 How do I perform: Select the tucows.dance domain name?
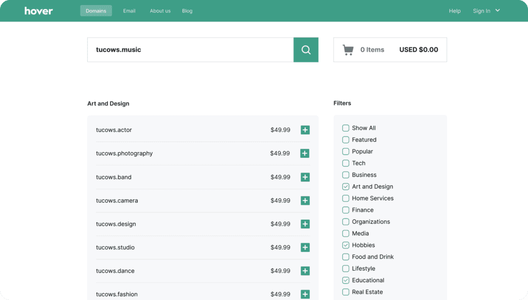115,271
